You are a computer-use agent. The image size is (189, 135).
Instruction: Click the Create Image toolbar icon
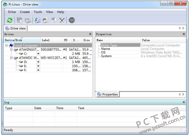(x=46, y=20)
